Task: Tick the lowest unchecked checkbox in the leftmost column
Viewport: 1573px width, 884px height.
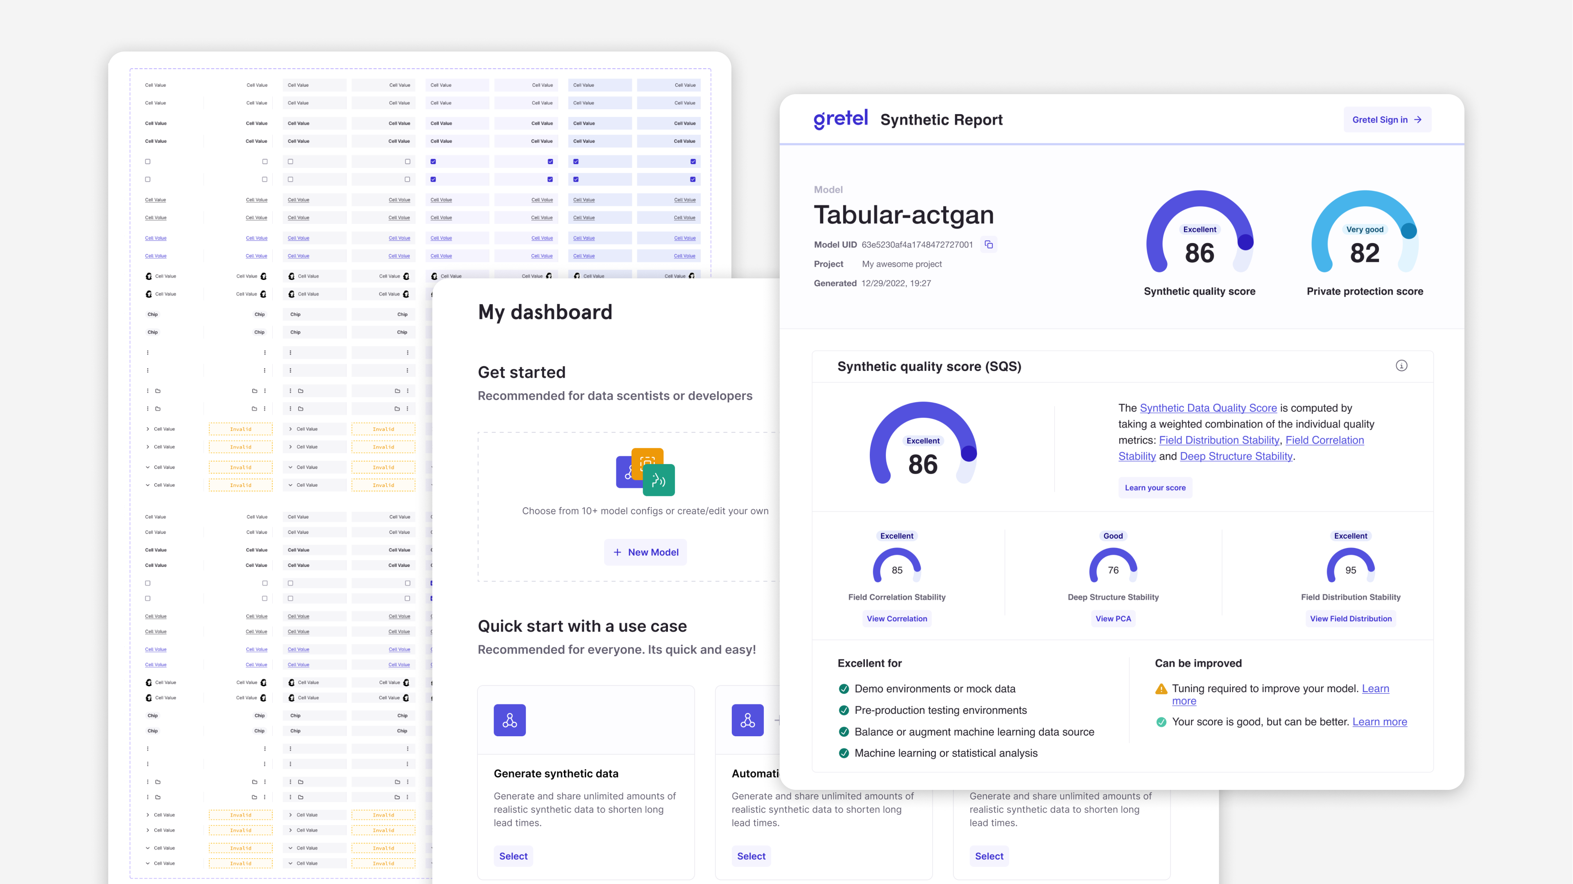Action: 148,598
